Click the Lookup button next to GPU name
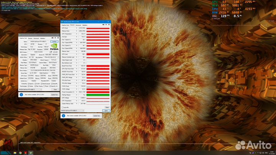Screen dimensions: 276x155 (54, 41)
